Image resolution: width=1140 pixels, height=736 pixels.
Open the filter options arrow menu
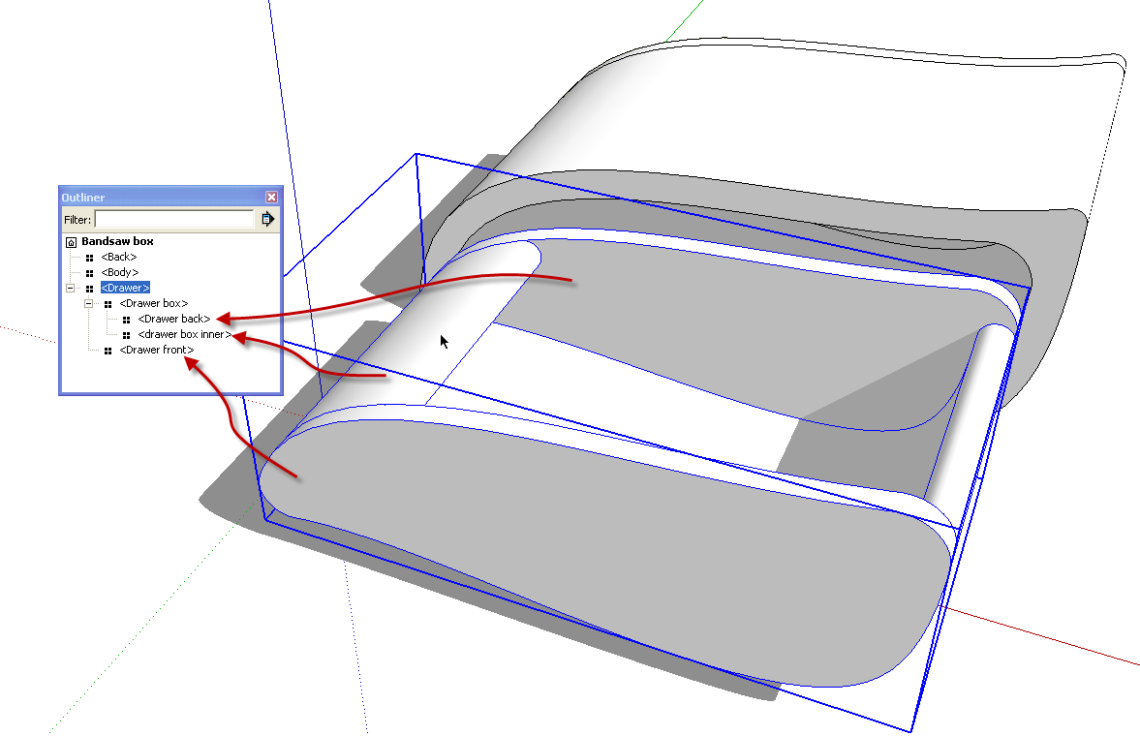click(x=269, y=219)
